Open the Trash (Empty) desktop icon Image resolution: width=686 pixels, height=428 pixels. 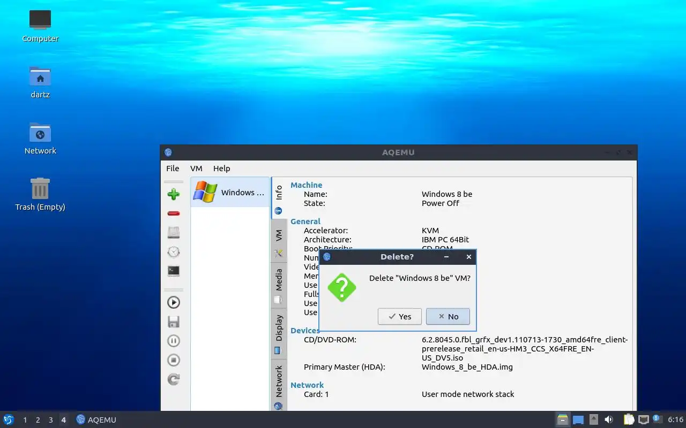coord(40,194)
